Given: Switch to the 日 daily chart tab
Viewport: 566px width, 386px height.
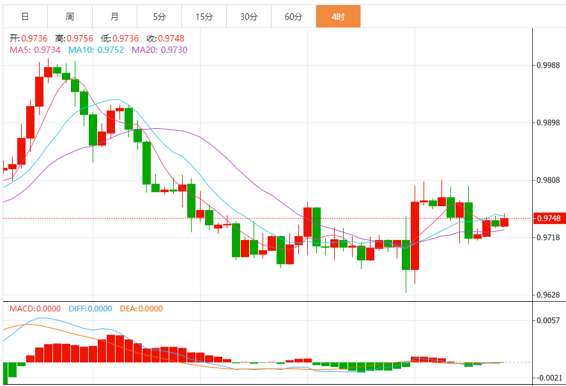Looking at the screenshot, I should (25, 17).
